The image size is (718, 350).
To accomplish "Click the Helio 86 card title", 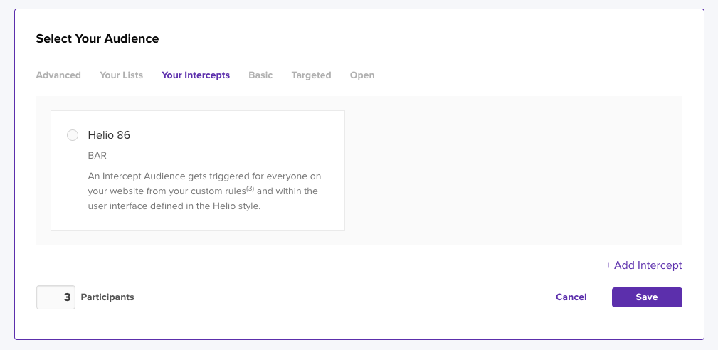I will coord(109,135).
